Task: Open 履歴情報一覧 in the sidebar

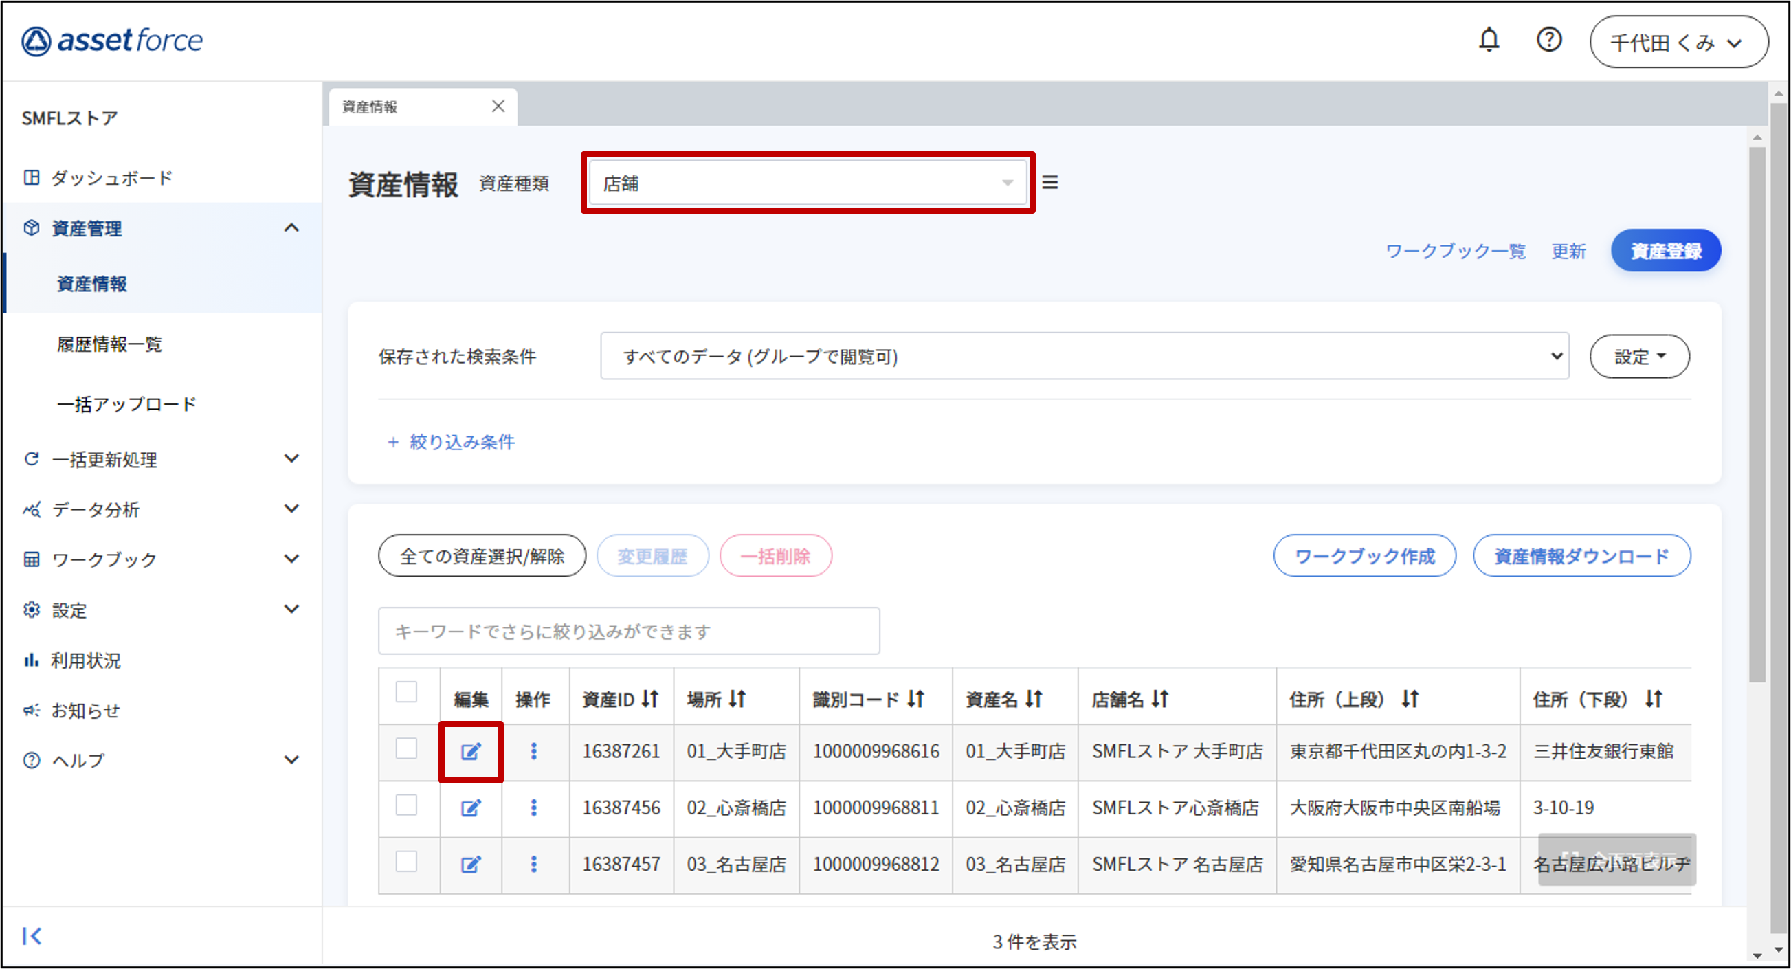Action: [x=110, y=344]
